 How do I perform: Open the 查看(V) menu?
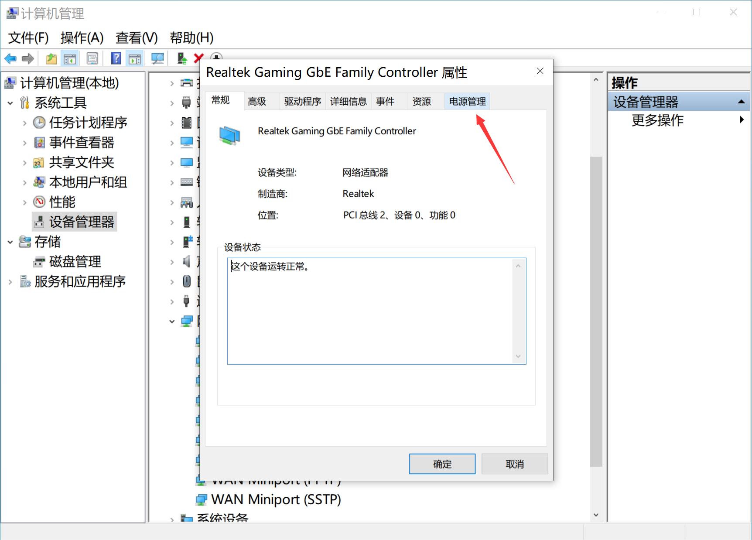click(137, 38)
